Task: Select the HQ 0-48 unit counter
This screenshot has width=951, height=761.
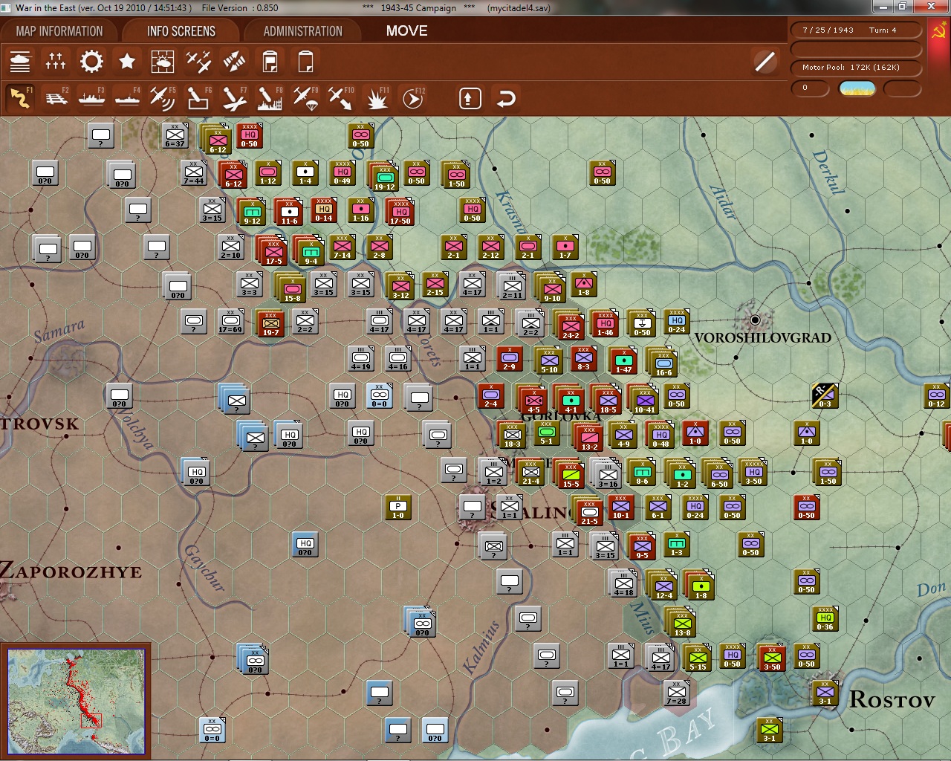Action: (660, 435)
